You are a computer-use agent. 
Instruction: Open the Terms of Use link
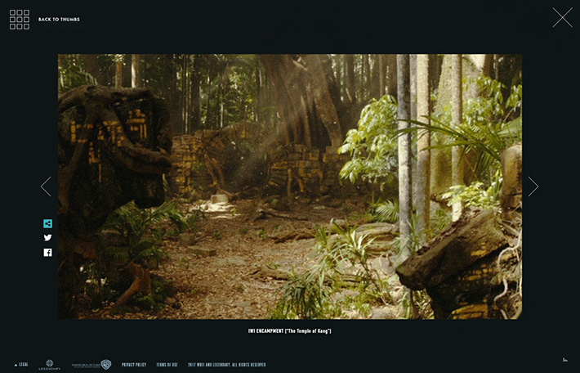pyautogui.click(x=167, y=365)
